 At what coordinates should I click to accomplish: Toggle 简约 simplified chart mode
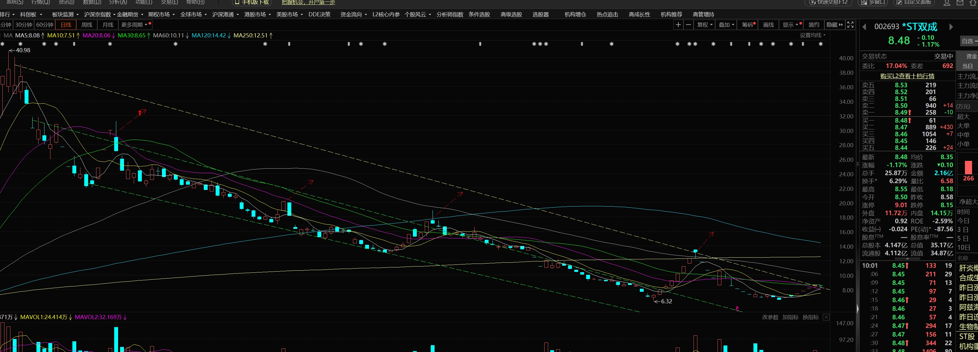point(814,25)
